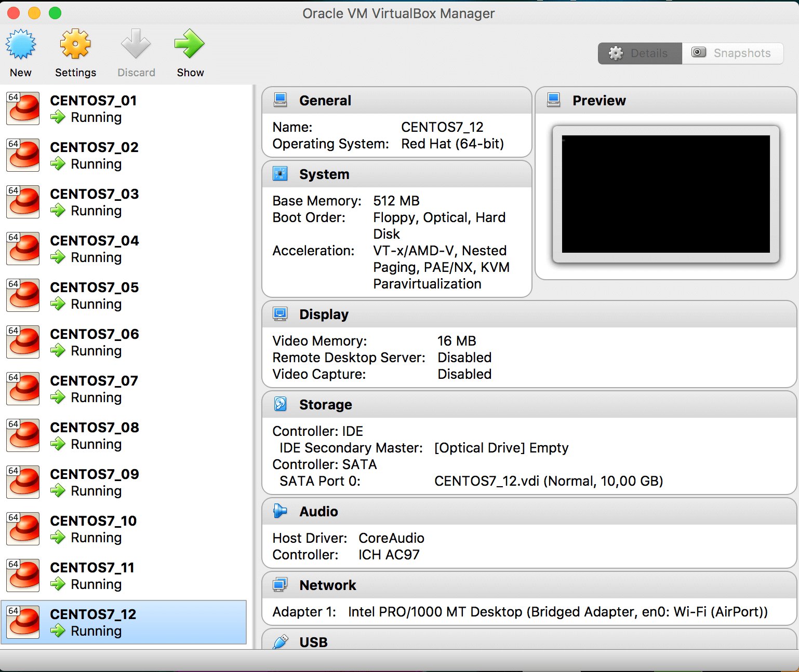Click the Preview section monitor icon

(x=554, y=100)
